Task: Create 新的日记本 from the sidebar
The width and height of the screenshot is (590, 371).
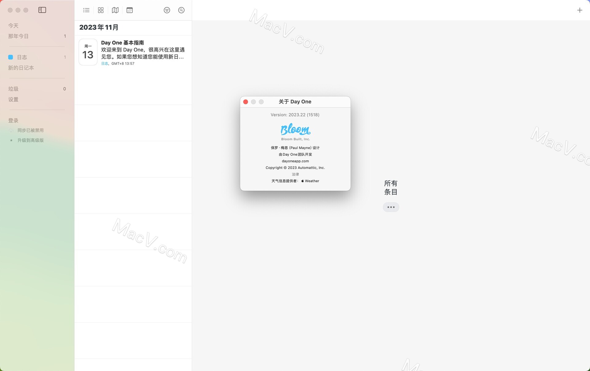Action: [x=21, y=68]
